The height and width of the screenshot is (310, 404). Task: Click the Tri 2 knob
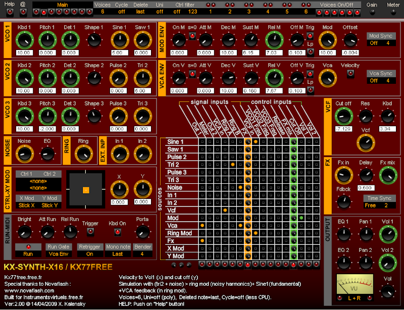tap(142, 78)
